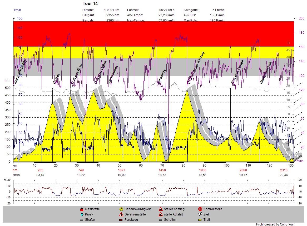Click the Ziel checkered flag icon

(200, 214)
